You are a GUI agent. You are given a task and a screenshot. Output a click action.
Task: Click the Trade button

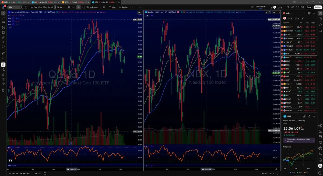tap(309, 7)
